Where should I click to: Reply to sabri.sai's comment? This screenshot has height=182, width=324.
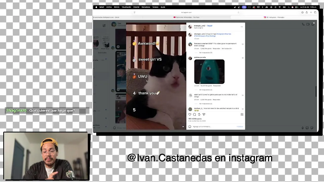click(216, 100)
